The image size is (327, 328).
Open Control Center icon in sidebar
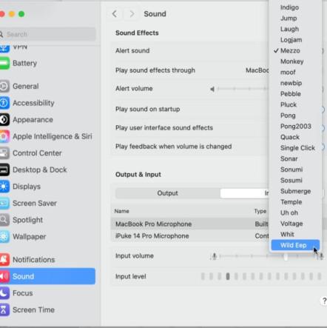click(4, 153)
